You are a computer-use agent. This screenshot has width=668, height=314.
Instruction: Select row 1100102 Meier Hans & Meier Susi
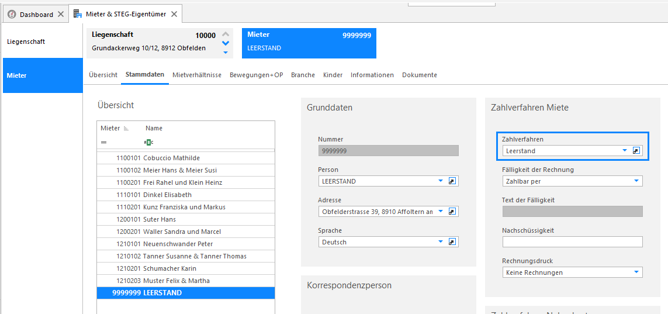[x=186, y=170]
